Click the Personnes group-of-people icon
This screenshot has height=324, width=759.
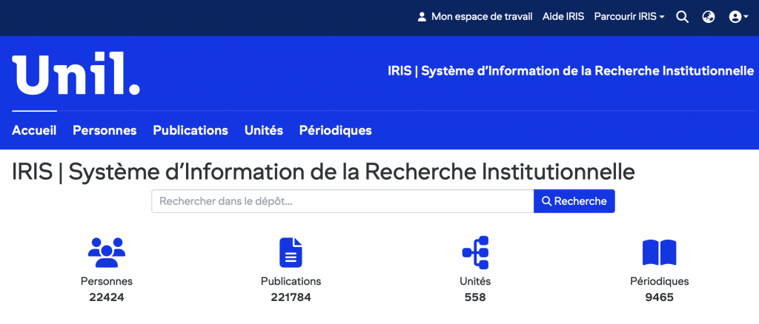[x=107, y=252]
